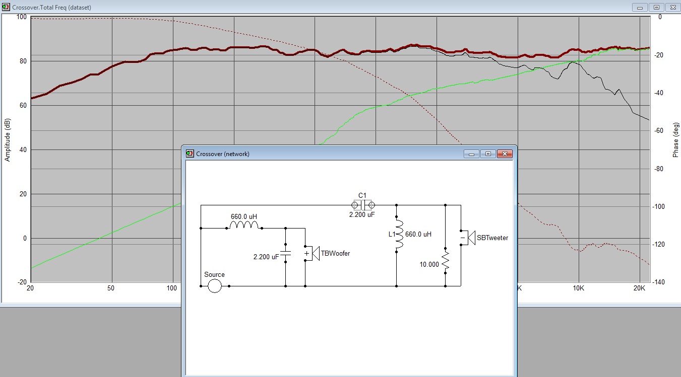
Task: Click the 2.200 uF label beside the woofer capacitor
Action: (x=266, y=257)
